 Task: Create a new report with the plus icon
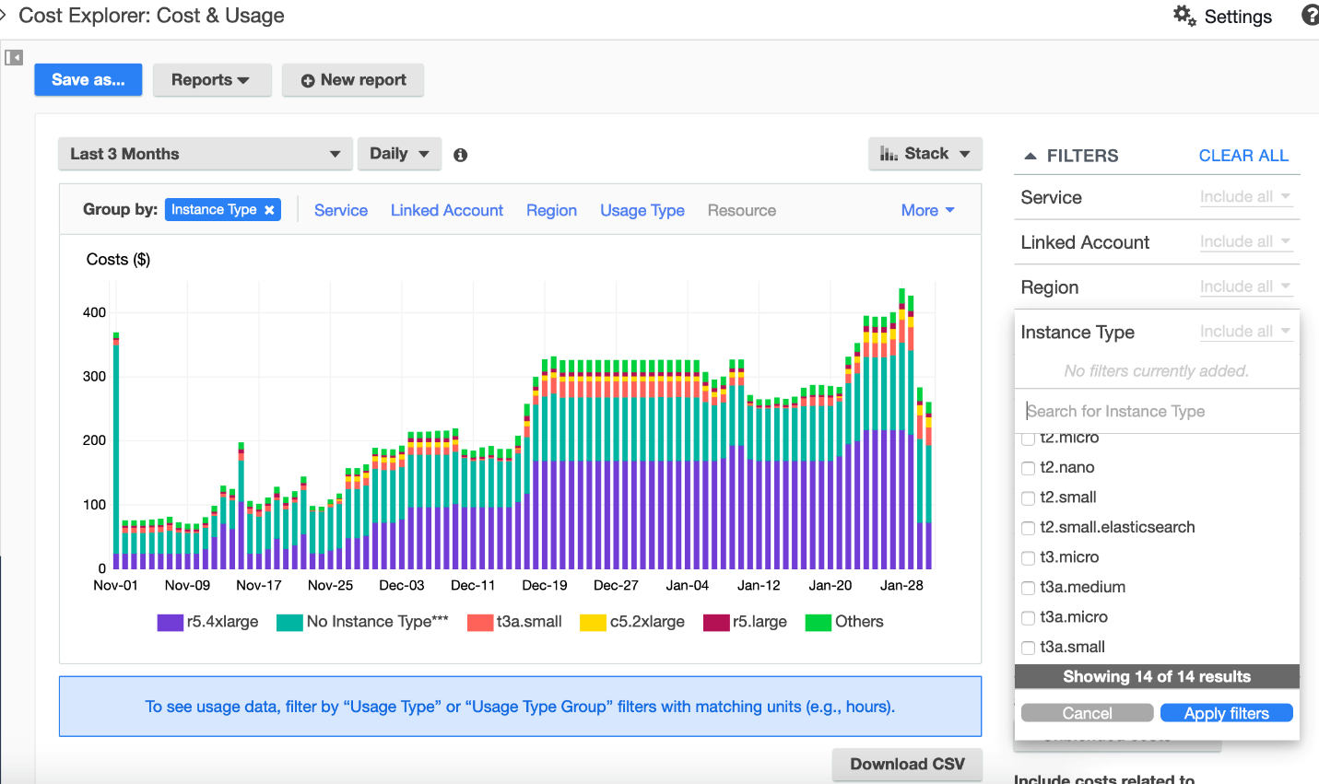coord(308,80)
